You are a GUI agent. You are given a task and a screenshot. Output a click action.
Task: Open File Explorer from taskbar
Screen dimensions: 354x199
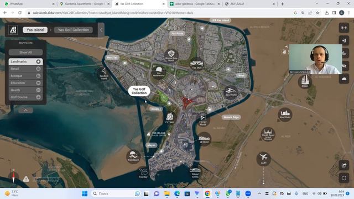[x=167, y=193]
